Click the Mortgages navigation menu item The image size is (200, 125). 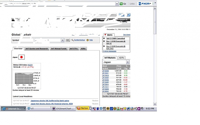(123, 20)
